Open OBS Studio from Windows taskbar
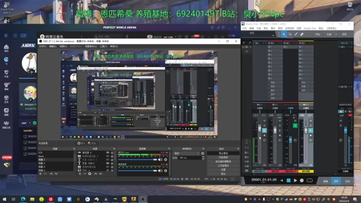This screenshot has height=203, width=361. [143, 199]
